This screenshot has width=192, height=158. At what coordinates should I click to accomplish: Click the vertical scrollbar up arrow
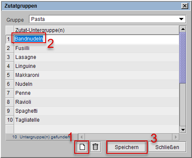tap(183, 29)
